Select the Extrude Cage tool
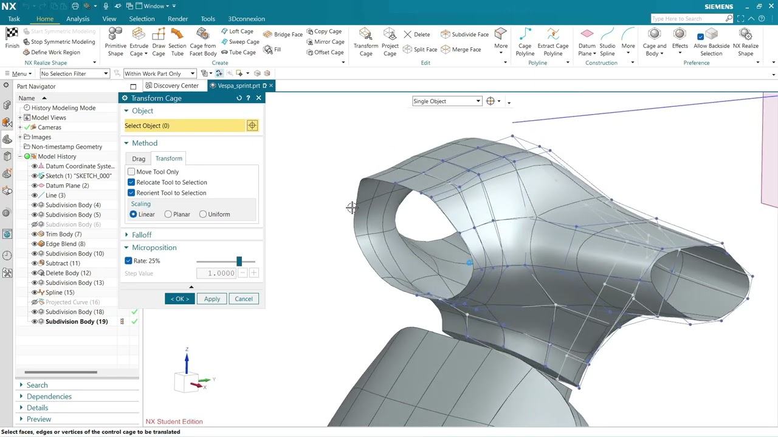Image resolution: width=778 pixels, height=437 pixels. pos(139,41)
